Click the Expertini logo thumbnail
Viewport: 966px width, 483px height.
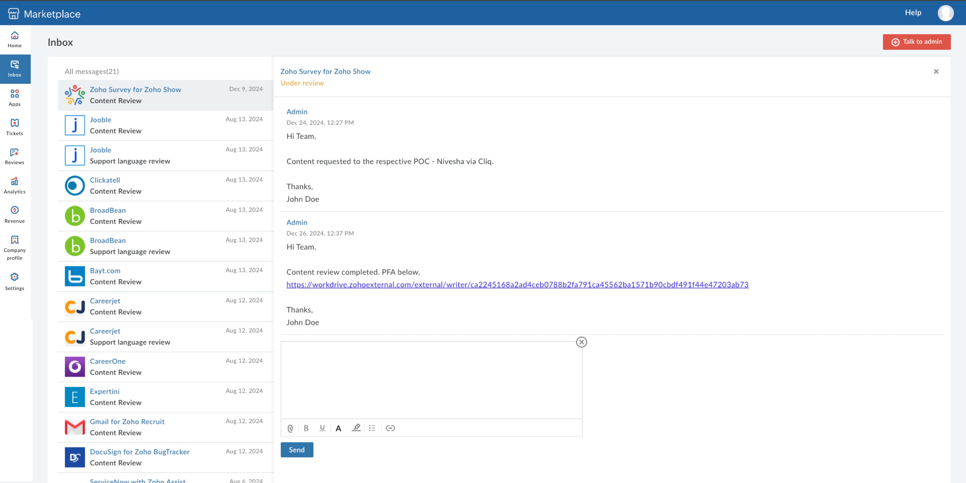[x=75, y=397]
